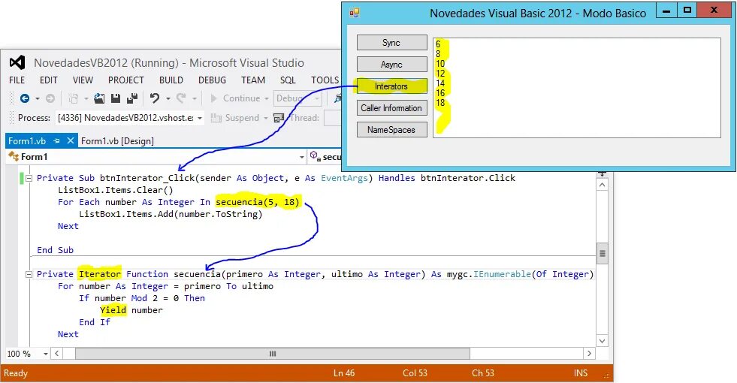This screenshot has height=383, width=737.
Task: Click the Navigate Forward arrow icon
Action: point(50,98)
